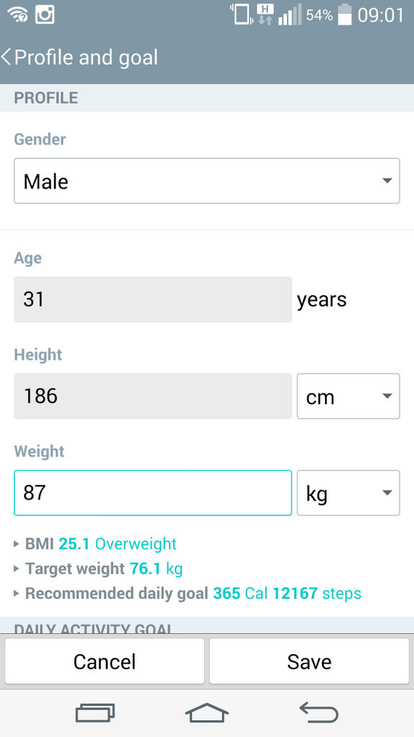The width and height of the screenshot is (414, 737).
Task: Tap the vibrate mode status icon
Action: [x=241, y=14]
